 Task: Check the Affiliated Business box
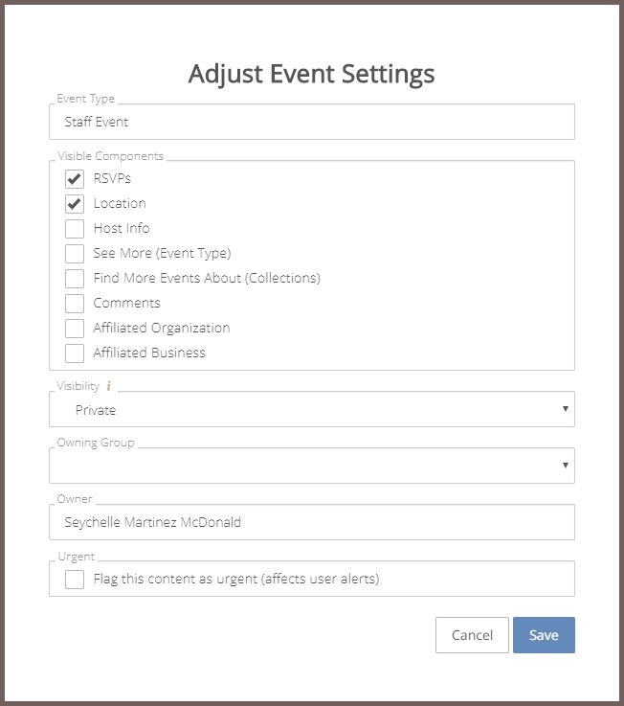(75, 353)
